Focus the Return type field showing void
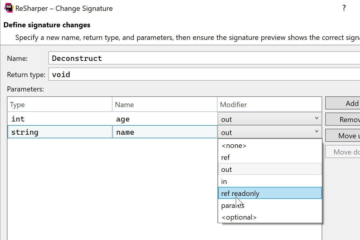Image resolution: width=360 pixels, height=240 pixels. 204,74
